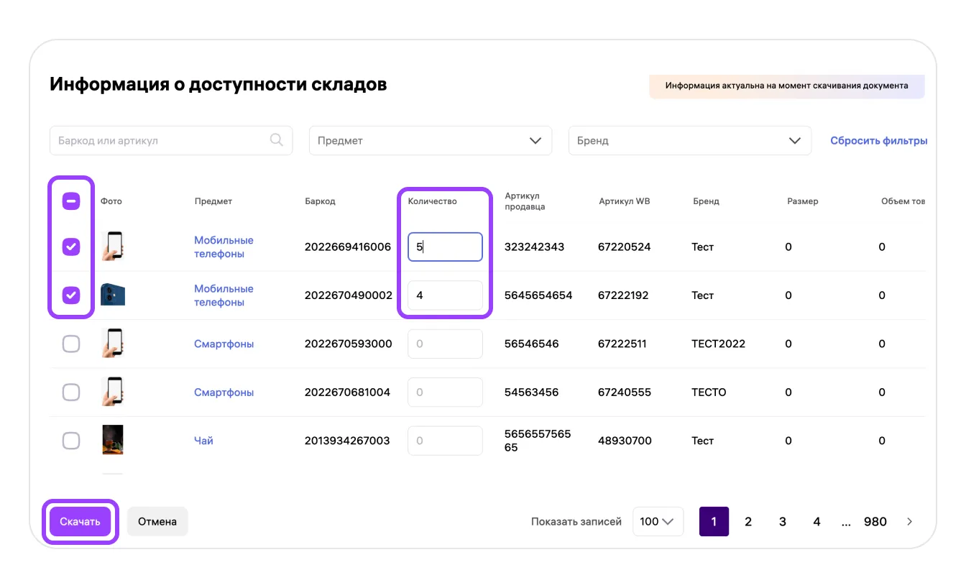Open the records-per-page dropdown showing 100
966x588 pixels.
tap(657, 522)
